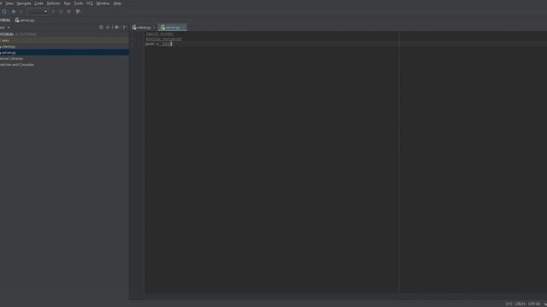Viewport: 547px width, 307px height.
Task: Click the port assignment line in editor
Action: tap(159, 43)
